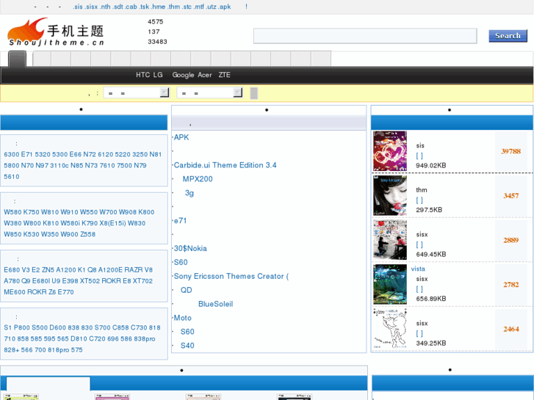The height and width of the screenshot is (400, 534).
Task: Click the Shoujitheme.cn flame logo
Action: [56, 32]
